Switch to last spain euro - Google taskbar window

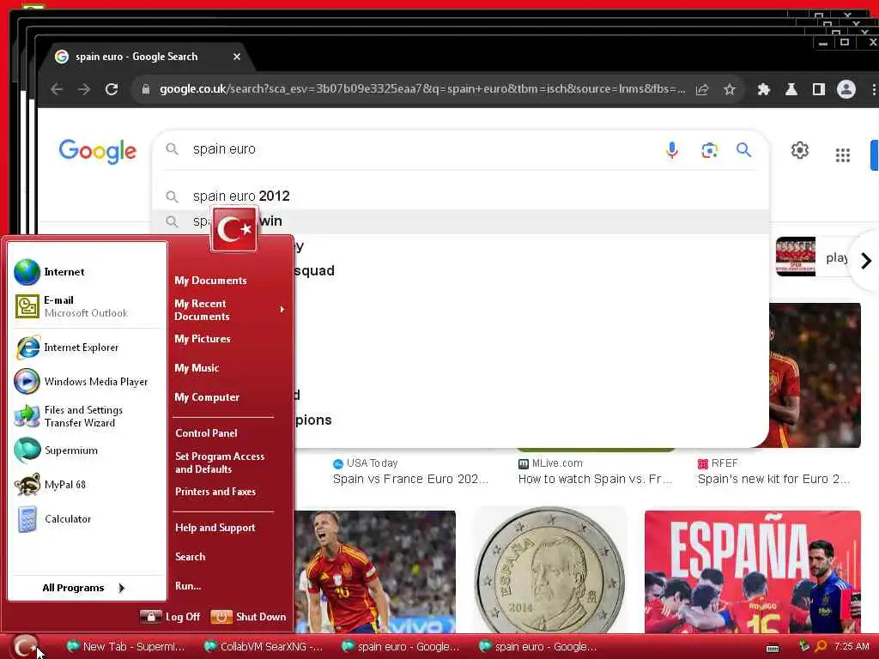(x=537, y=647)
